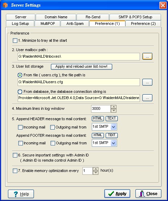Image resolution: width=168 pixels, height=201 pixels.
Task: Click Apply with the green checkmark icon
Action: (117, 193)
